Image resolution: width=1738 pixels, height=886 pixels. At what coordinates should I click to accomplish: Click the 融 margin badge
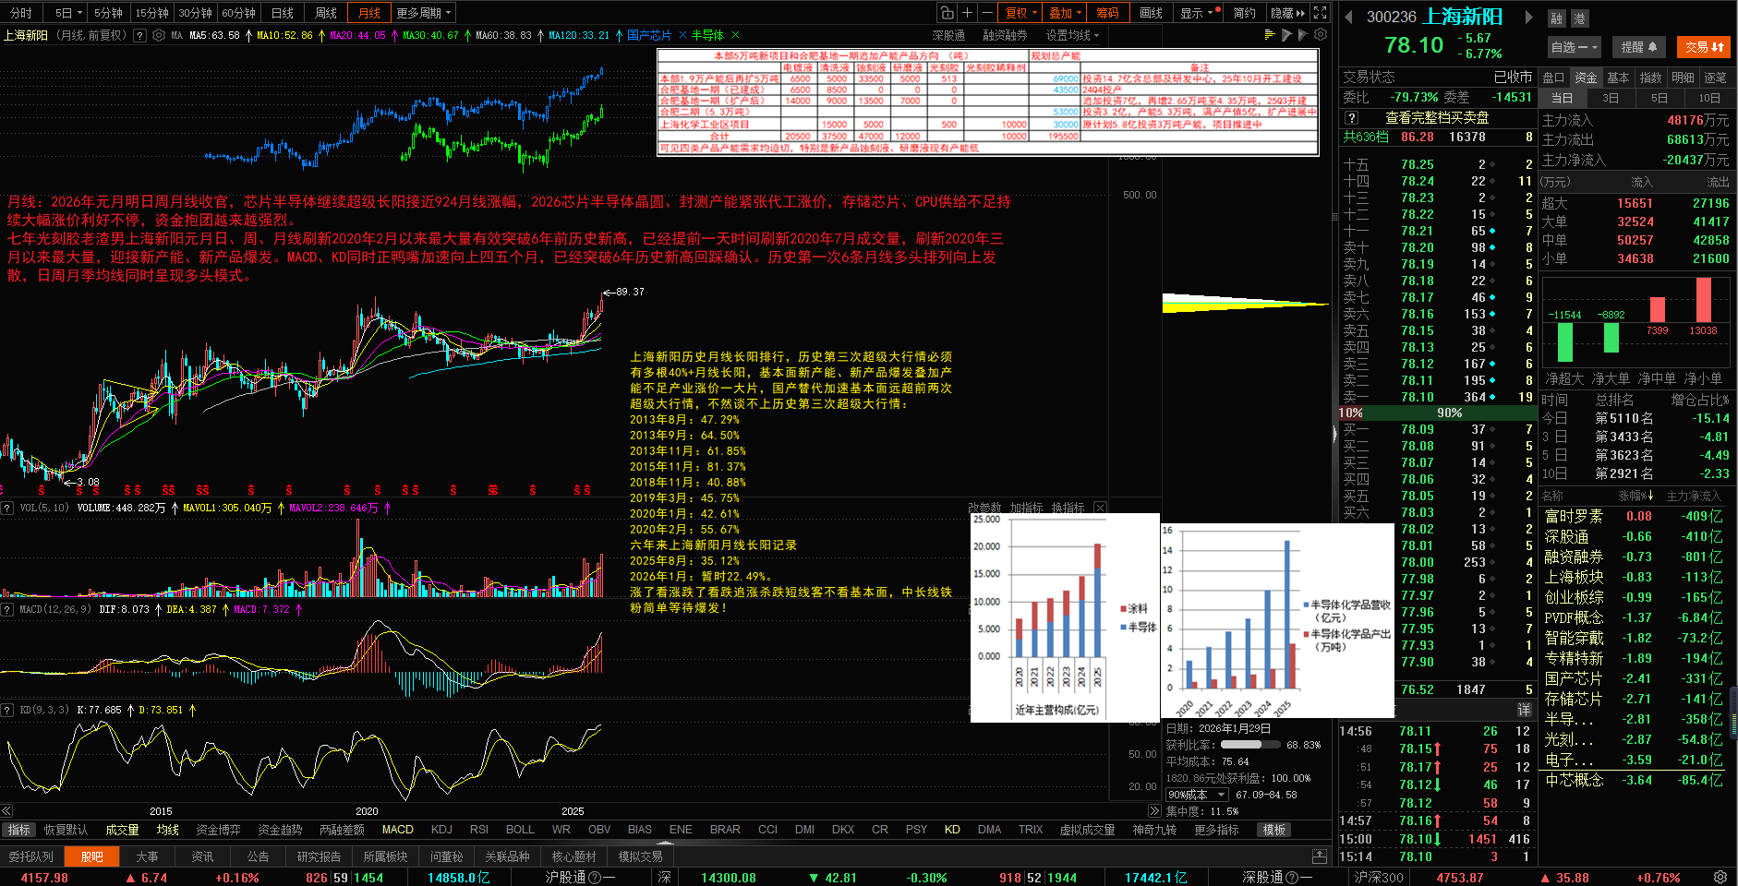[1557, 18]
